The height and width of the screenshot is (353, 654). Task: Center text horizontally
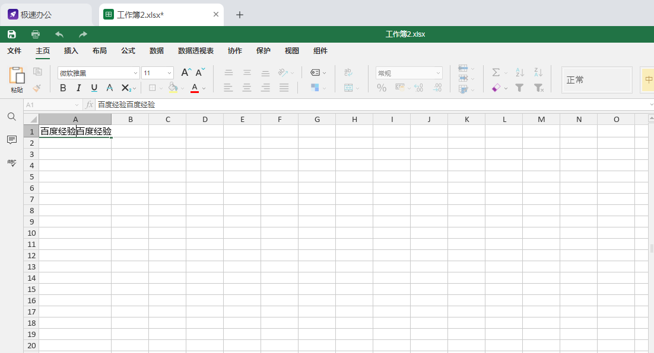(247, 88)
